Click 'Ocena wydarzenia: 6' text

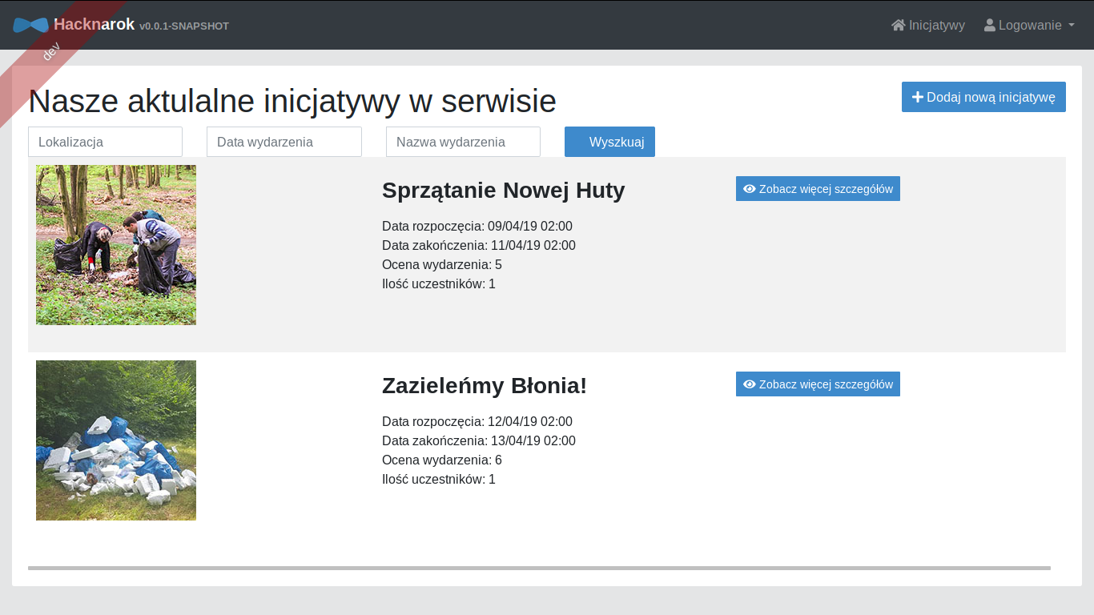coord(442,460)
